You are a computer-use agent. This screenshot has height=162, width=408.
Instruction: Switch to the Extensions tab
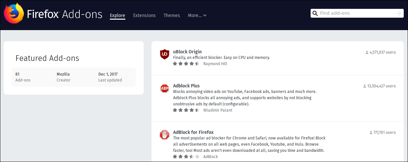pos(144,15)
